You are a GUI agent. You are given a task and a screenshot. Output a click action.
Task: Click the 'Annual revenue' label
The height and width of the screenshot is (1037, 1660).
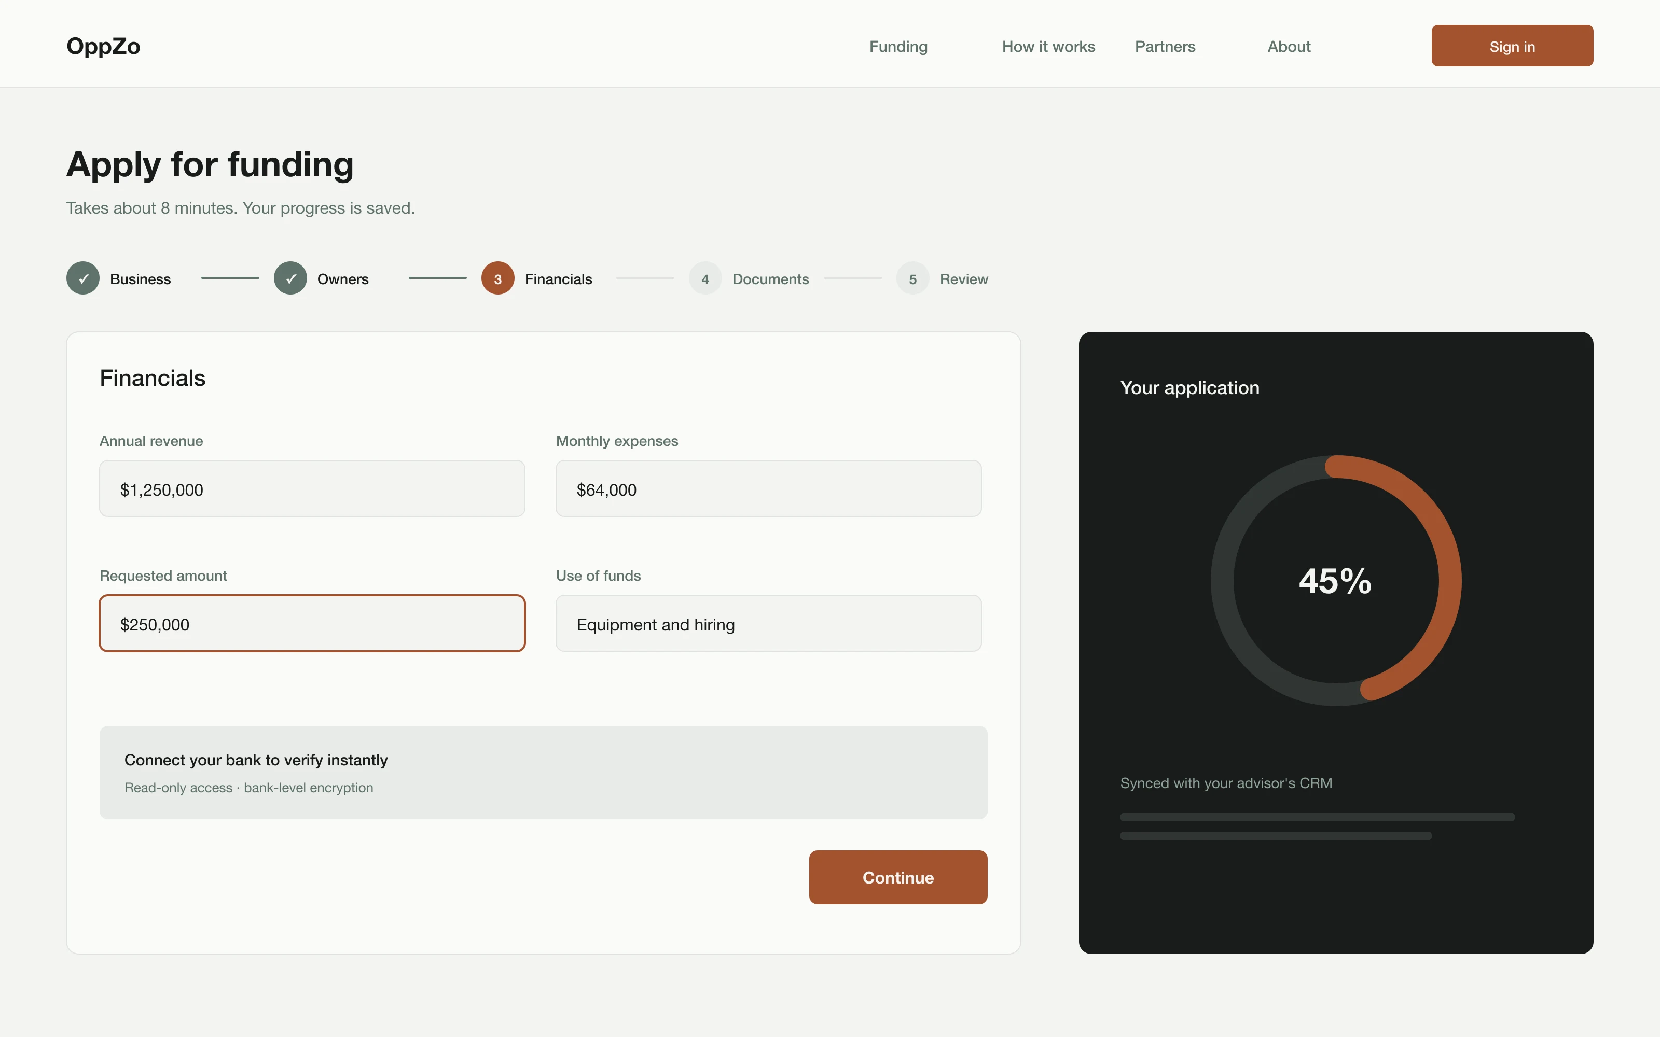151,441
